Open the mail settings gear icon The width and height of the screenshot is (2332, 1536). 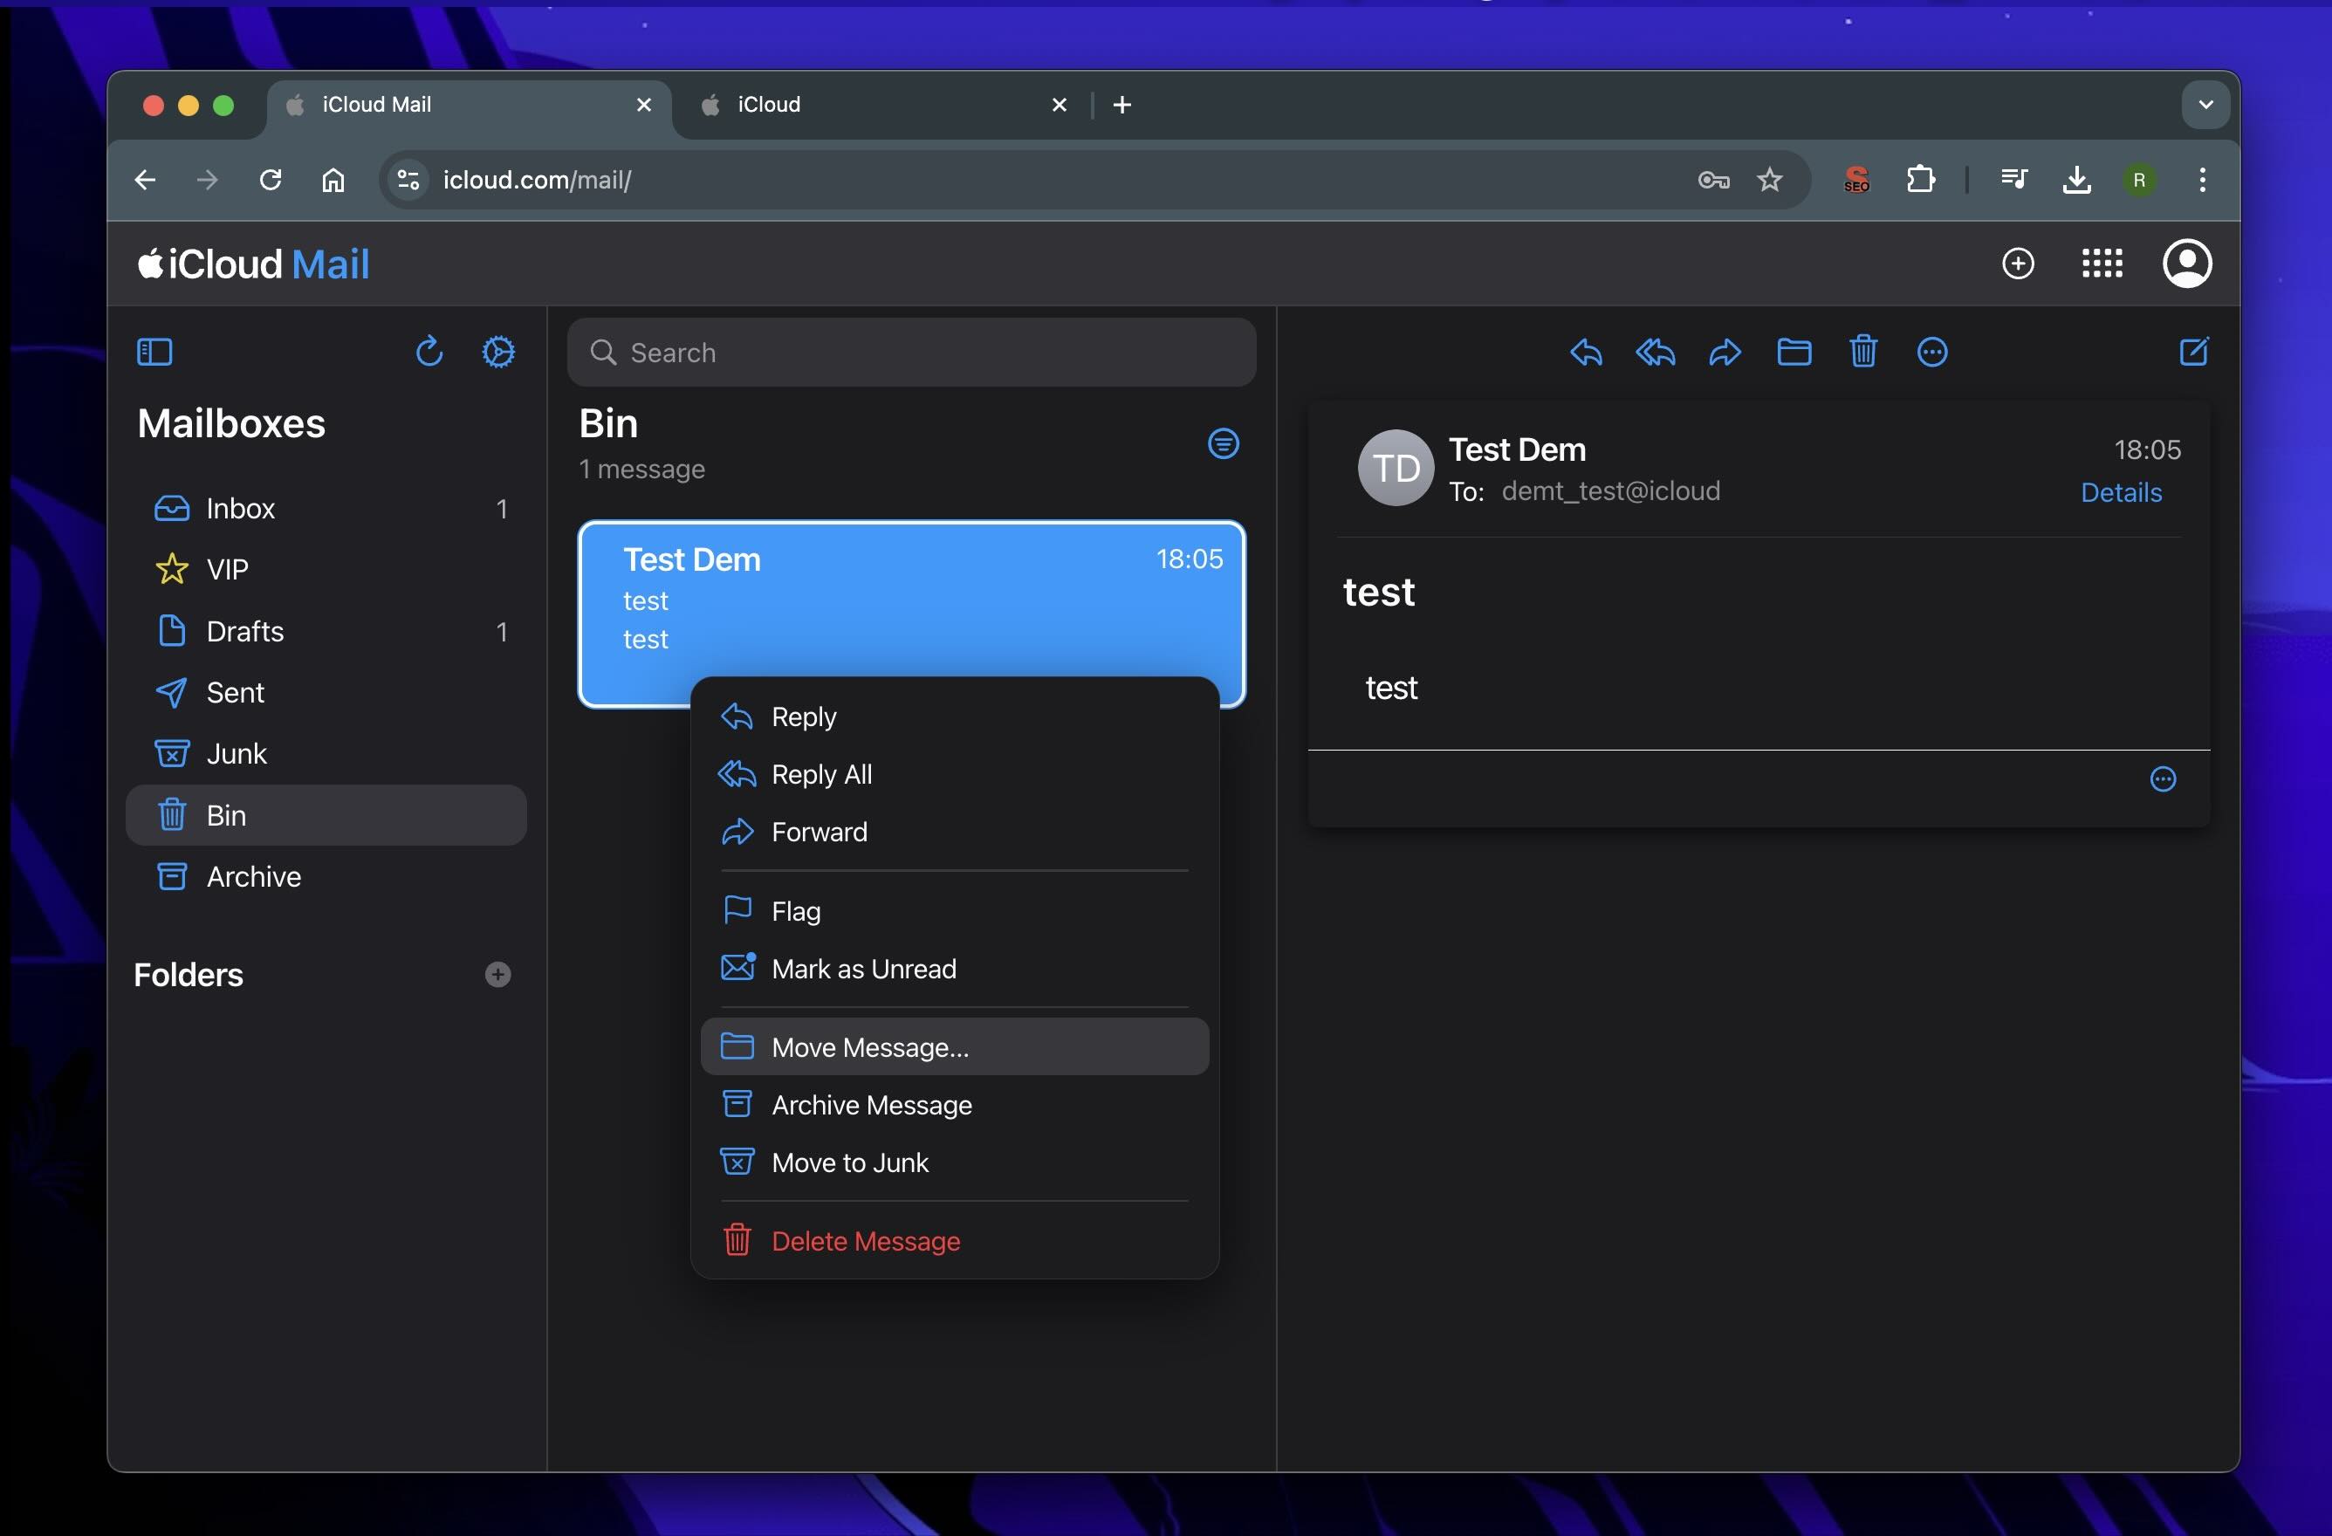click(x=498, y=352)
